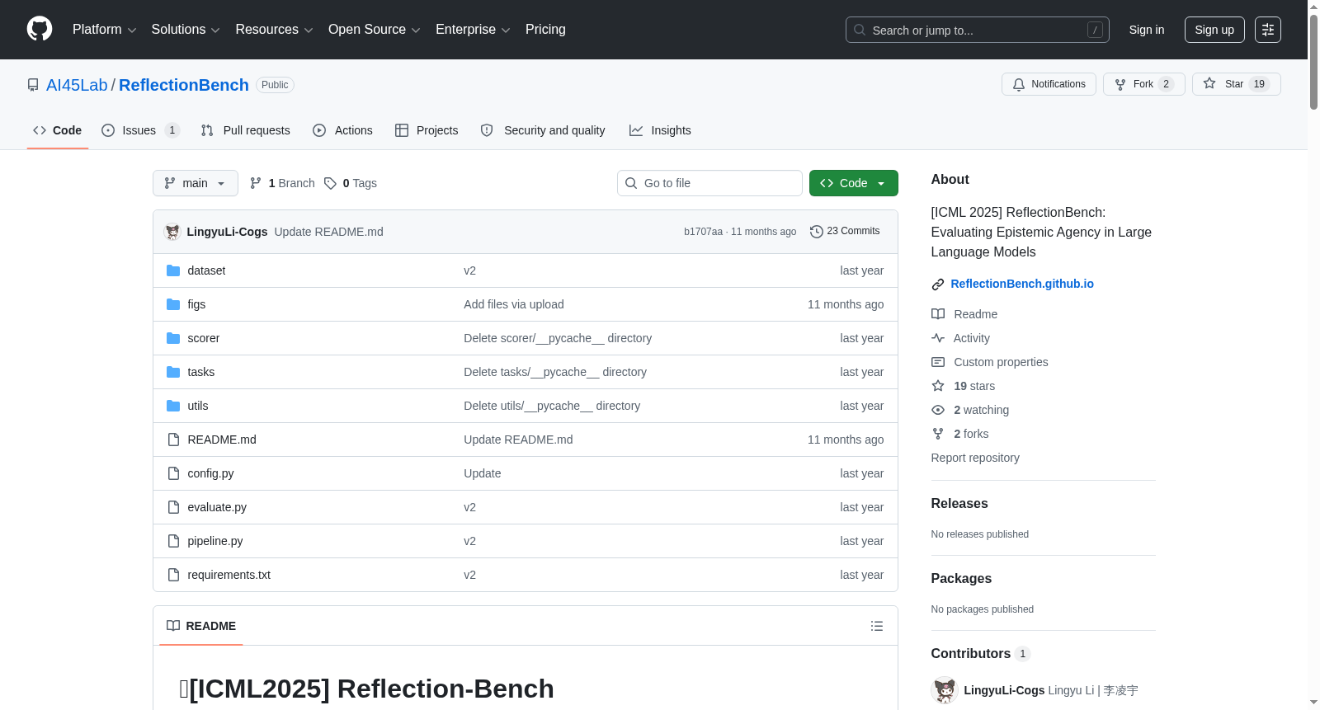This screenshot has height=710, width=1320.
Task: Open contributor avatar under Contributors
Action: click(945, 690)
